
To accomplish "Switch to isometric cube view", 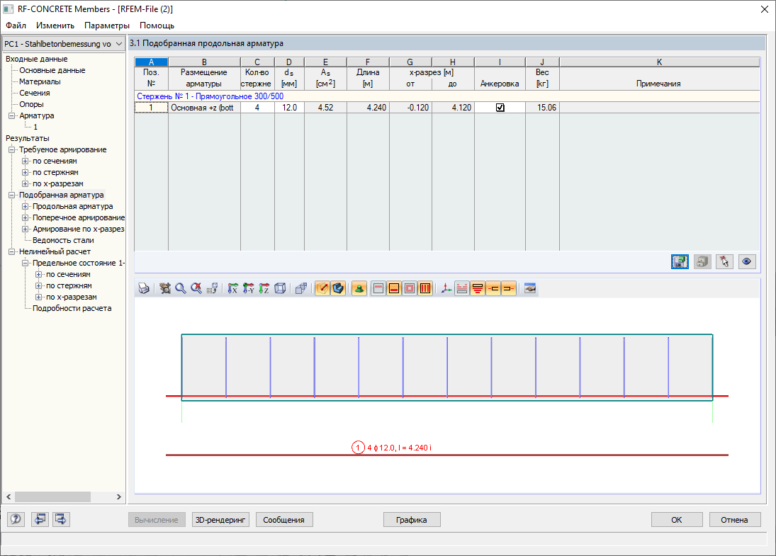I will point(280,288).
